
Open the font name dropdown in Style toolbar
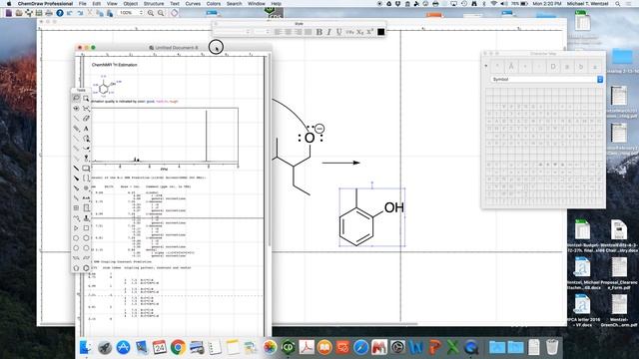pos(233,32)
